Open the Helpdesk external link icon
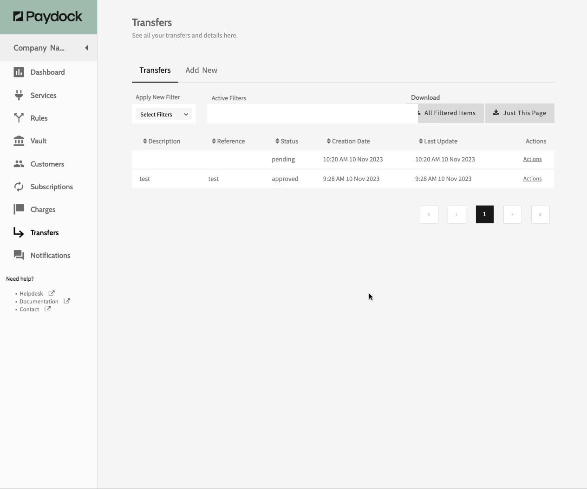The width and height of the screenshot is (587, 489). coord(52,293)
